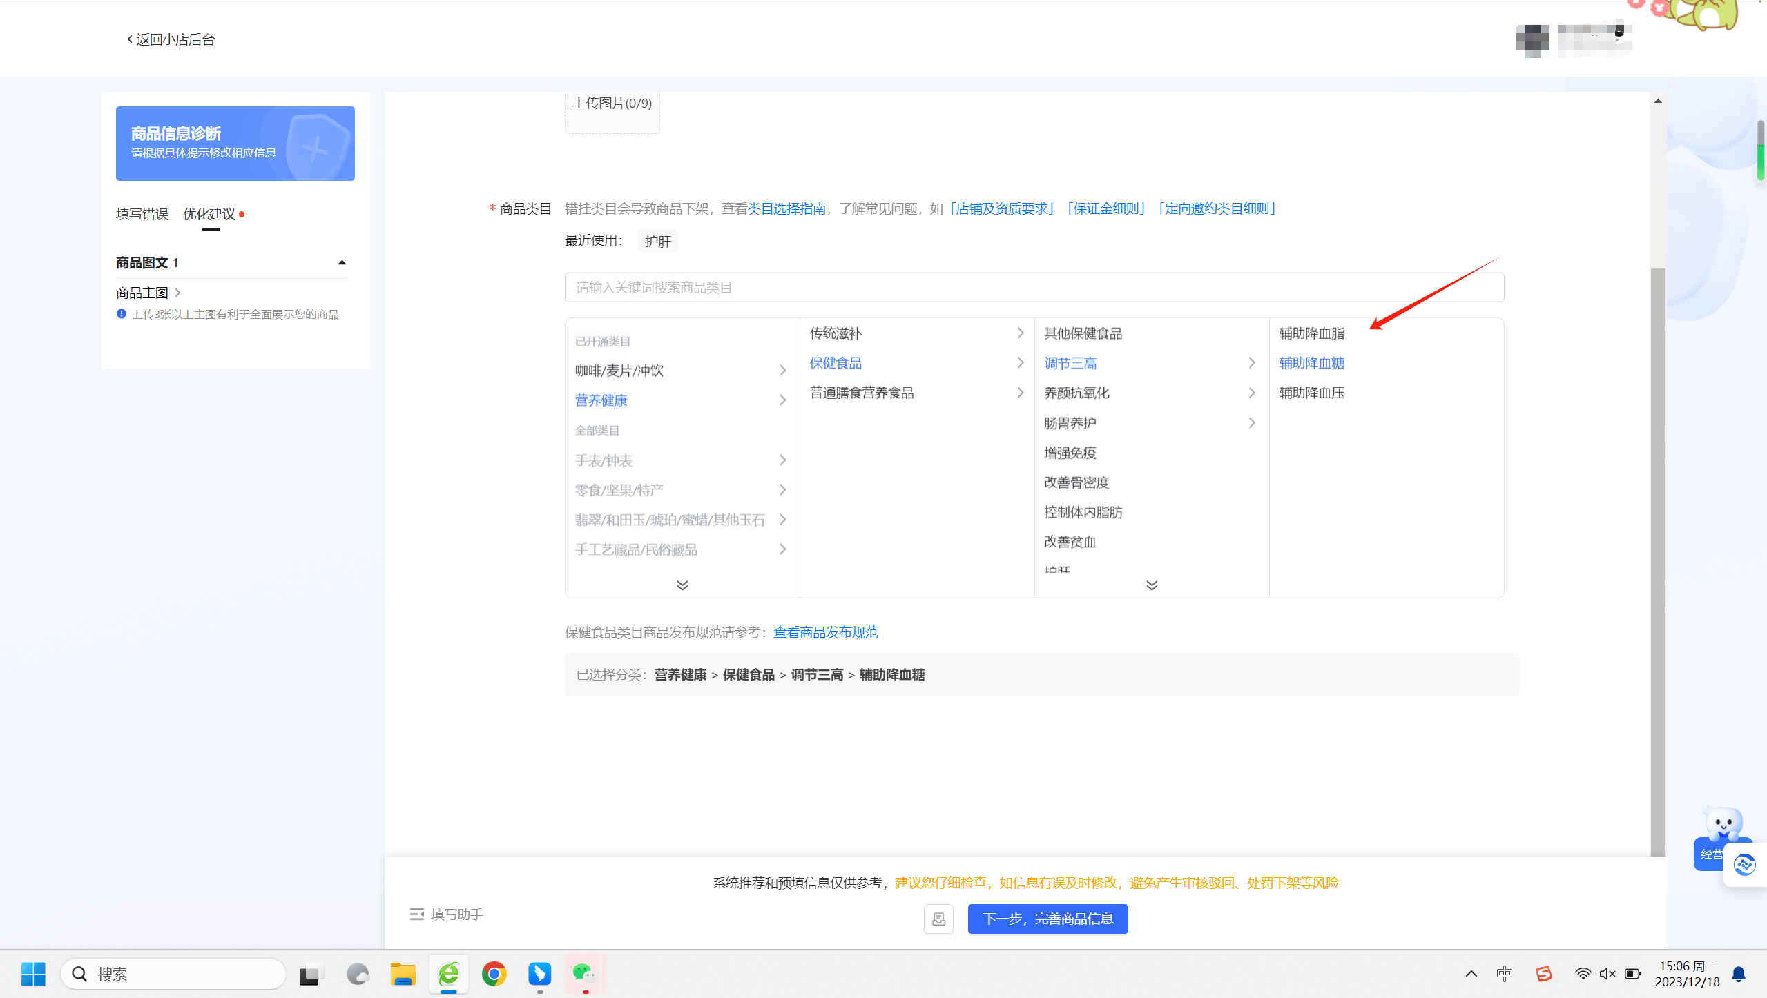1767x998 pixels.
Task: Select the 营养健康 category
Action: tap(682, 400)
